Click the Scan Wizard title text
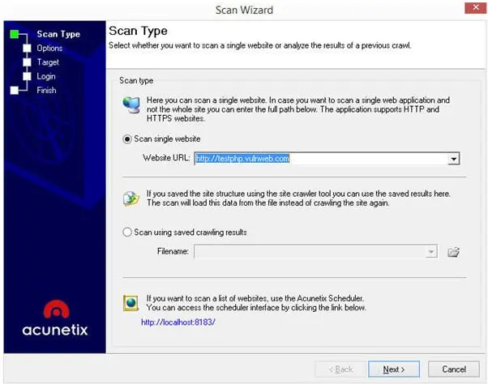The width and height of the screenshot is (488, 384). coord(244,10)
